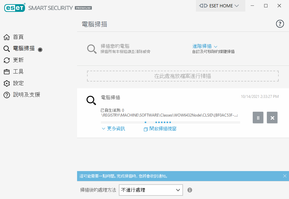This screenshot has width=289, height=199.
Task: Click the Help and support question icon
Action: point(6,95)
